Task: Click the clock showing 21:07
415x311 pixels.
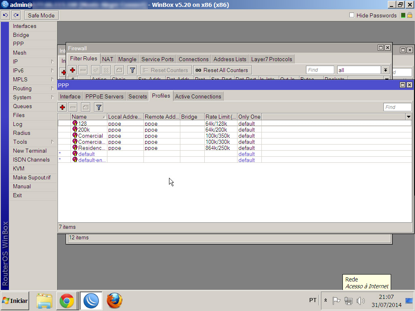Action: [386, 297]
